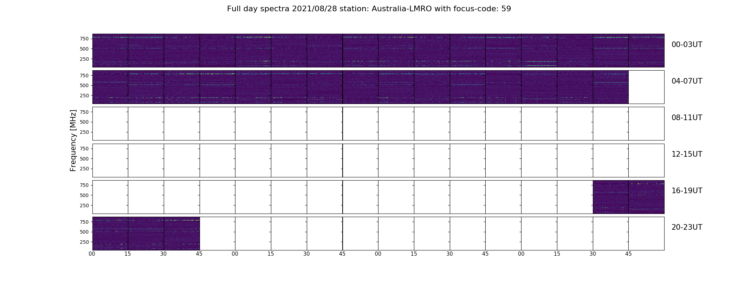This screenshot has width=738, height=281.
Task: Select the "20-23UT" row label
Action: point(687,227)
